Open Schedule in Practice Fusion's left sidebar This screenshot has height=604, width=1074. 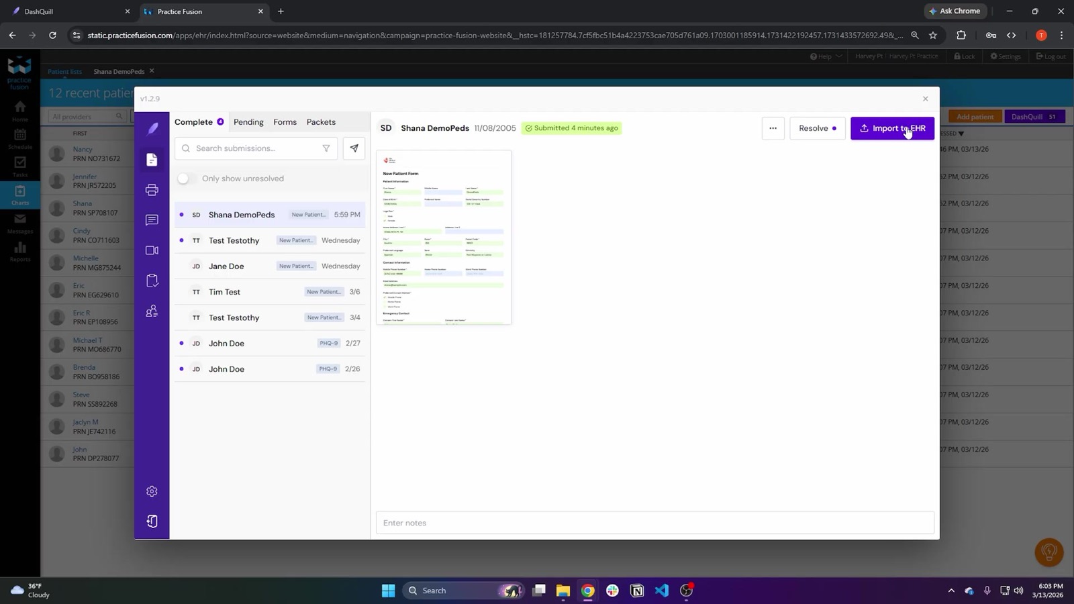point(20,139)
